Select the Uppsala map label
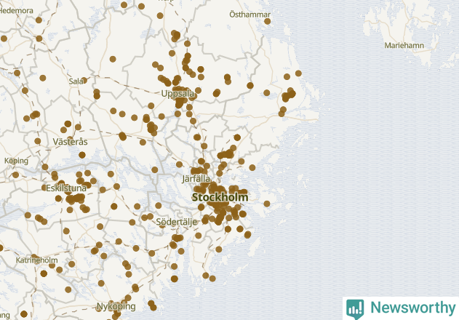Viewport: 459px width, 320px height. tap(177, 94)
